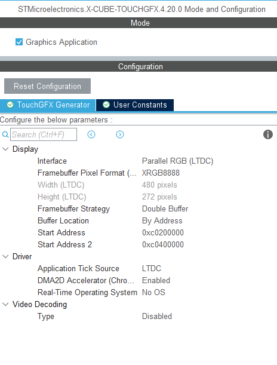
Task: Go to previous search result arrow
Action: 91,134
